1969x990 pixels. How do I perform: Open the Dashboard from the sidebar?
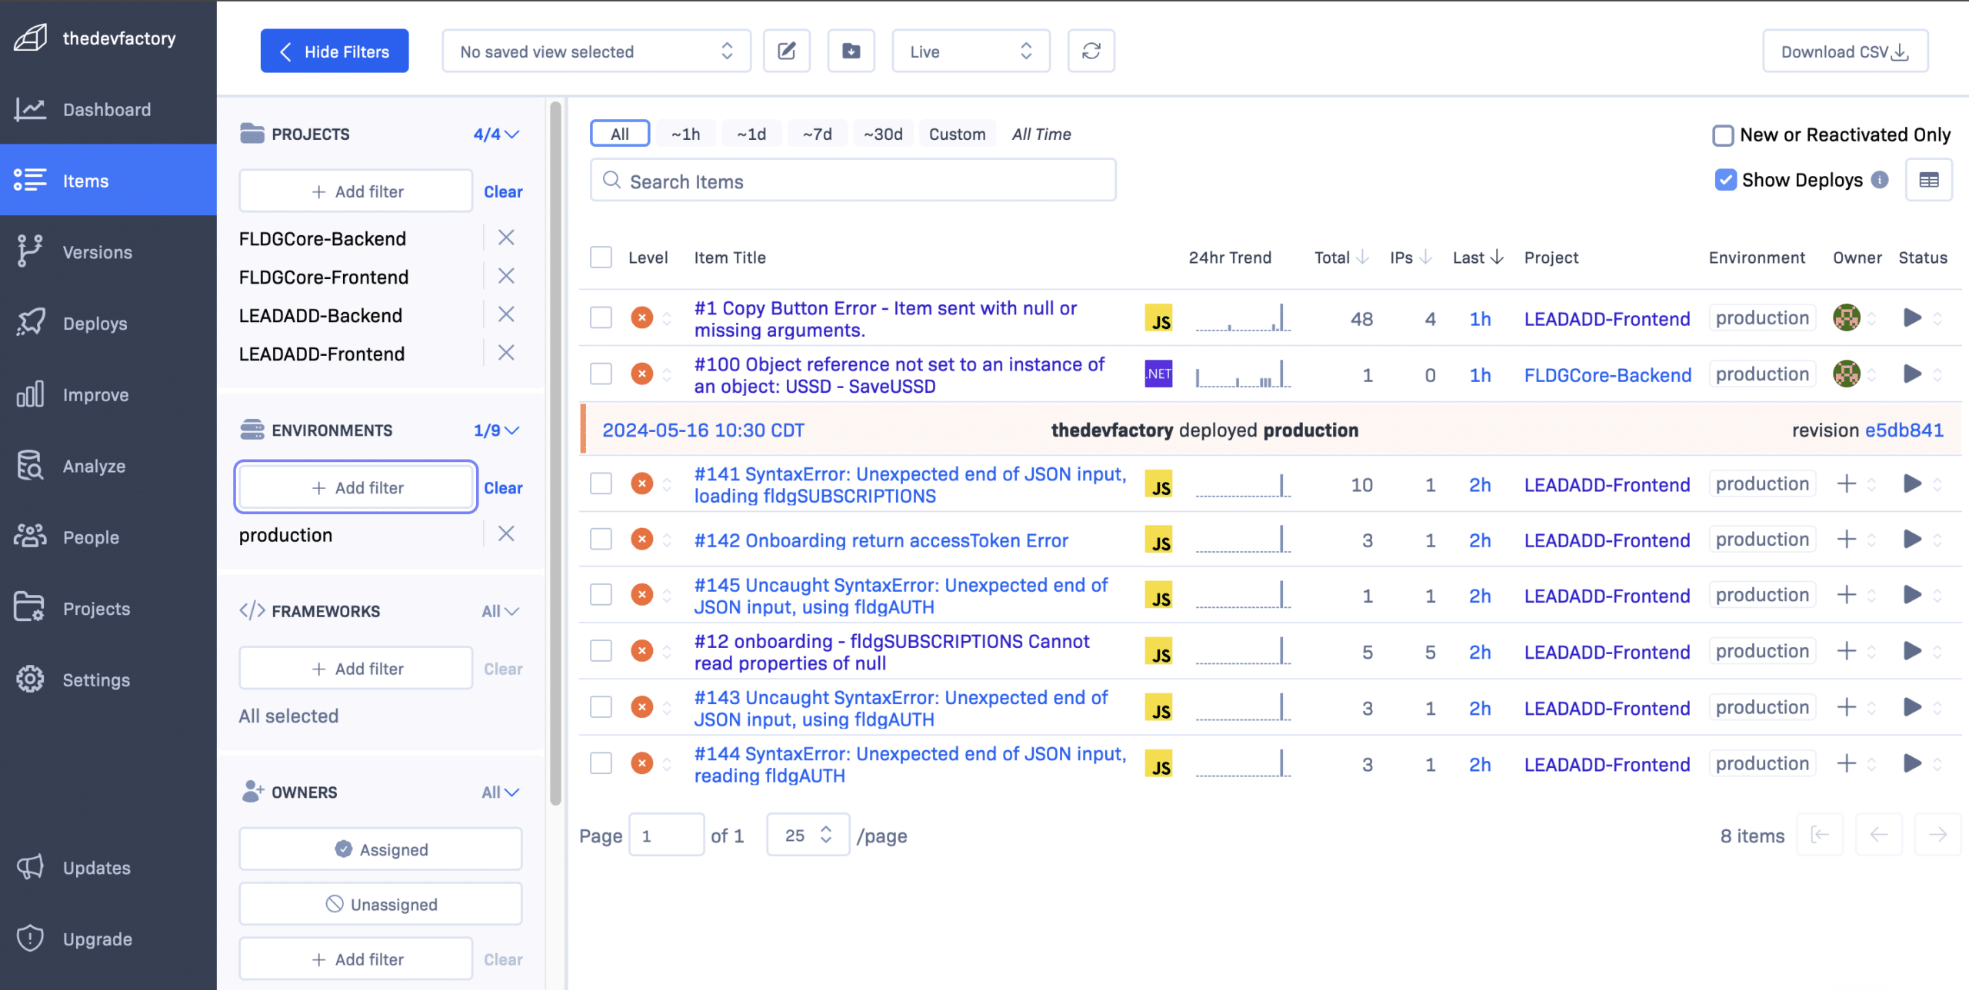point(106,109)
